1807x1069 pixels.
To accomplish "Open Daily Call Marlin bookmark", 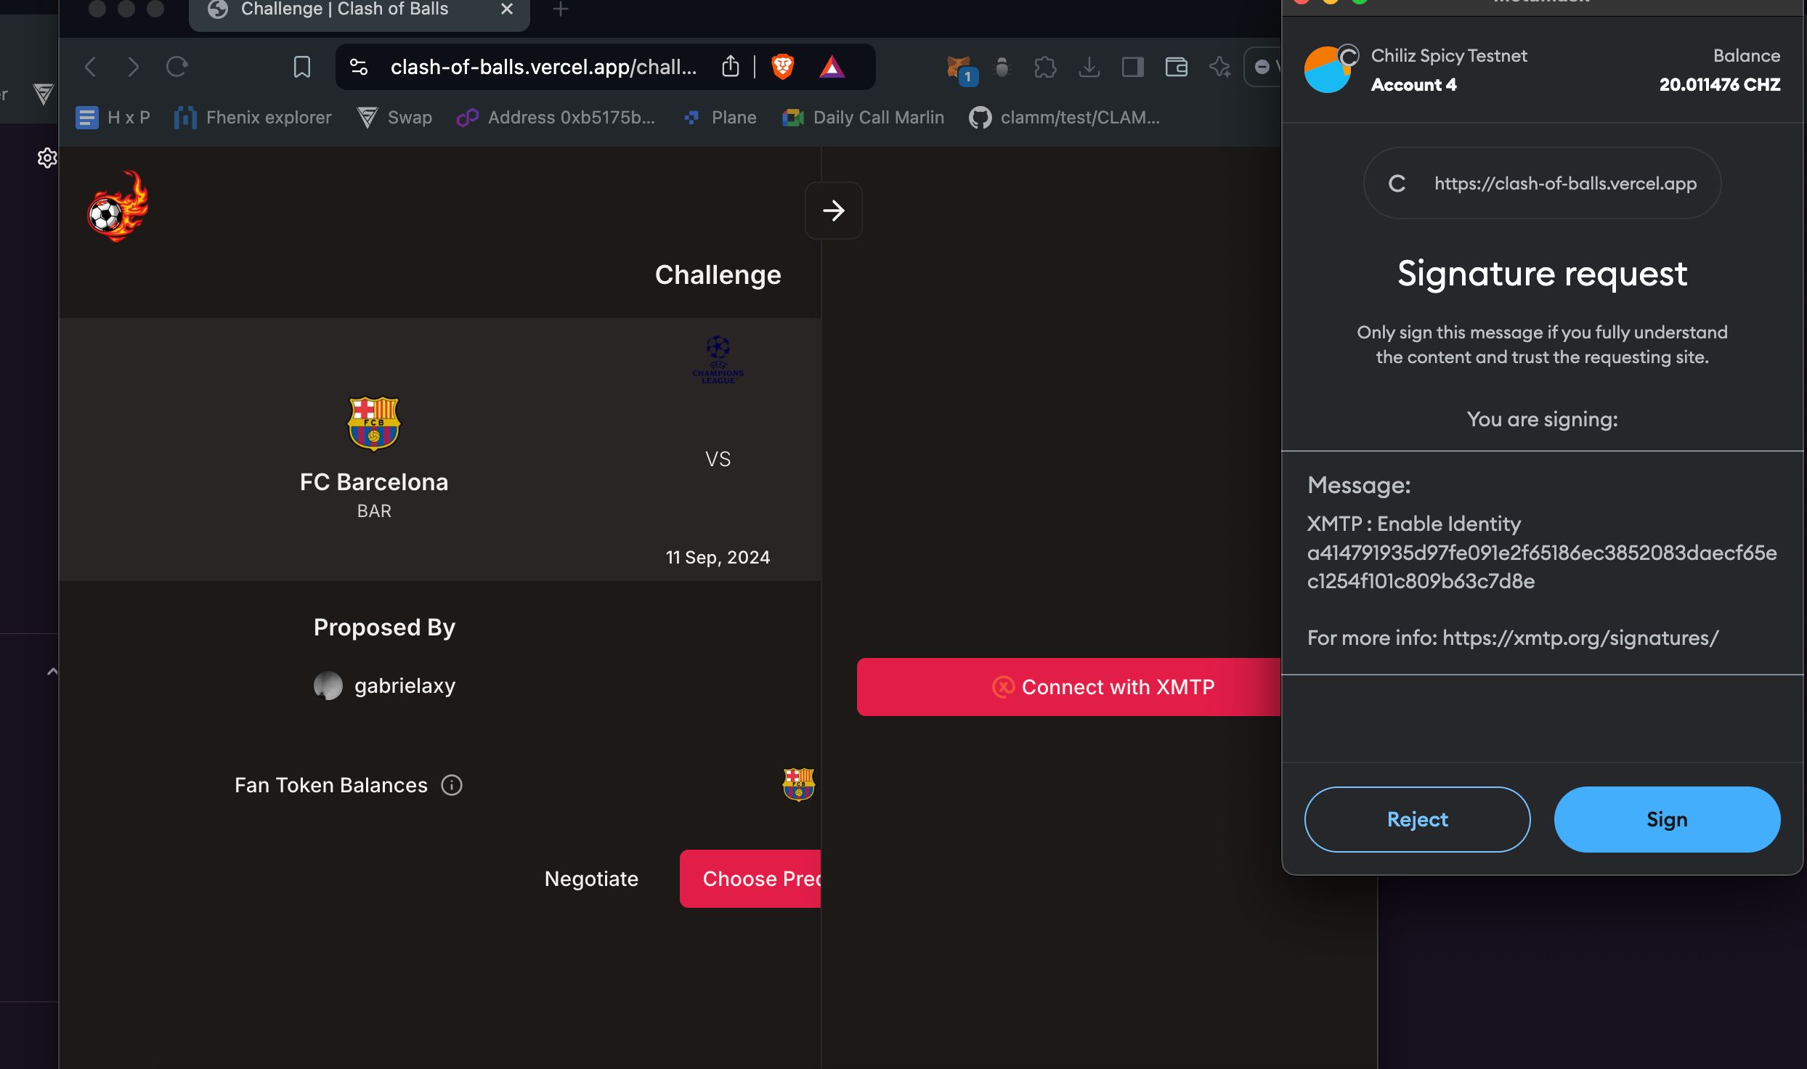I will coord(863,117).
